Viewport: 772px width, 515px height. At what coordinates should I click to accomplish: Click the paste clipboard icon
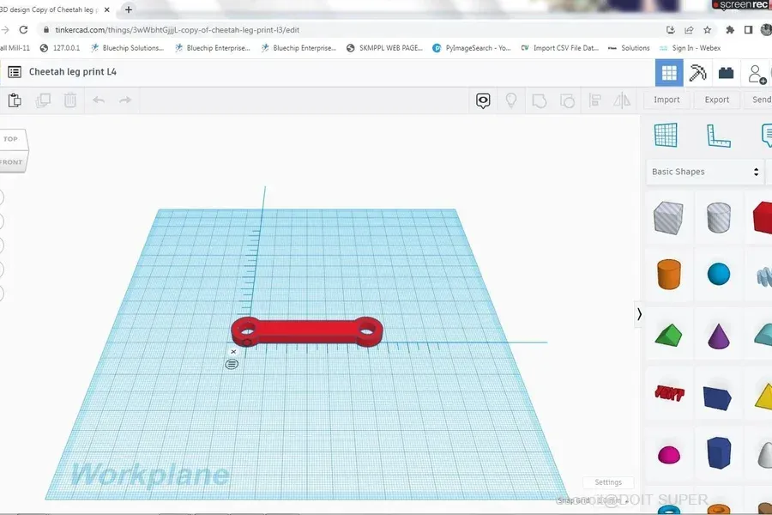point(15,100)
